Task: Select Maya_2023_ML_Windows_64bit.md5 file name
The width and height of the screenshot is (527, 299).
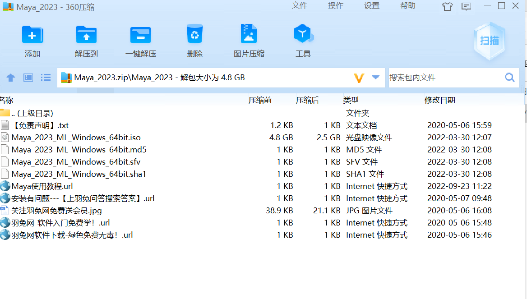Action: click(79, 150)
